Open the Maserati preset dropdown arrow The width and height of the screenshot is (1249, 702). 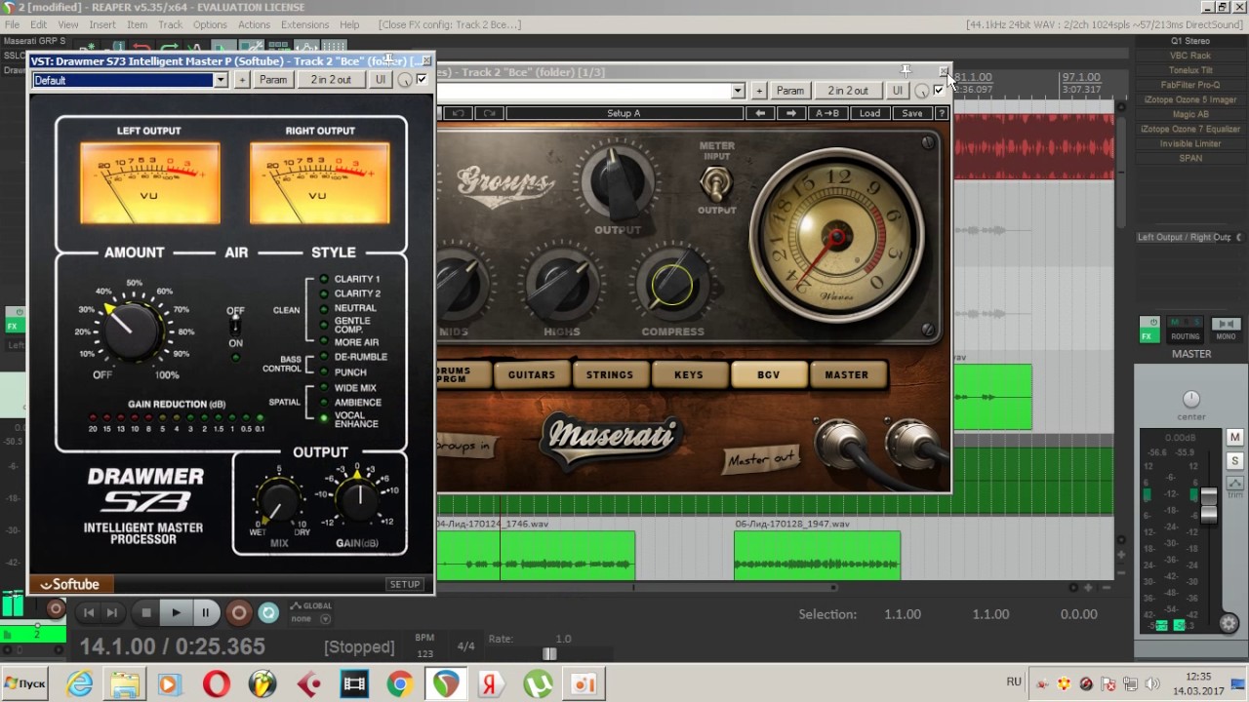738,91
